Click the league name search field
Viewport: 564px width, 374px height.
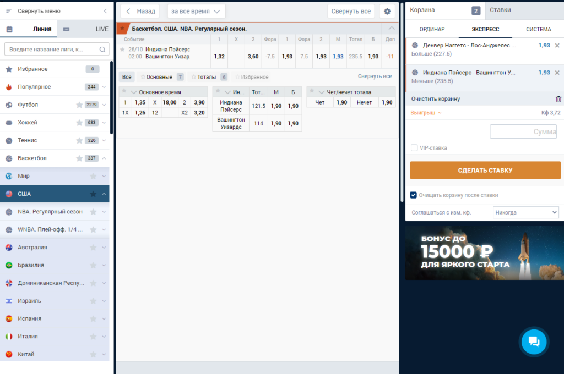click(57, 49)
